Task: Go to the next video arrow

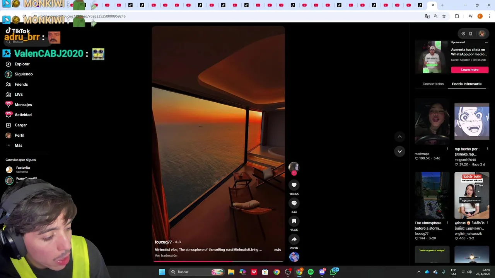Action: 399,151
